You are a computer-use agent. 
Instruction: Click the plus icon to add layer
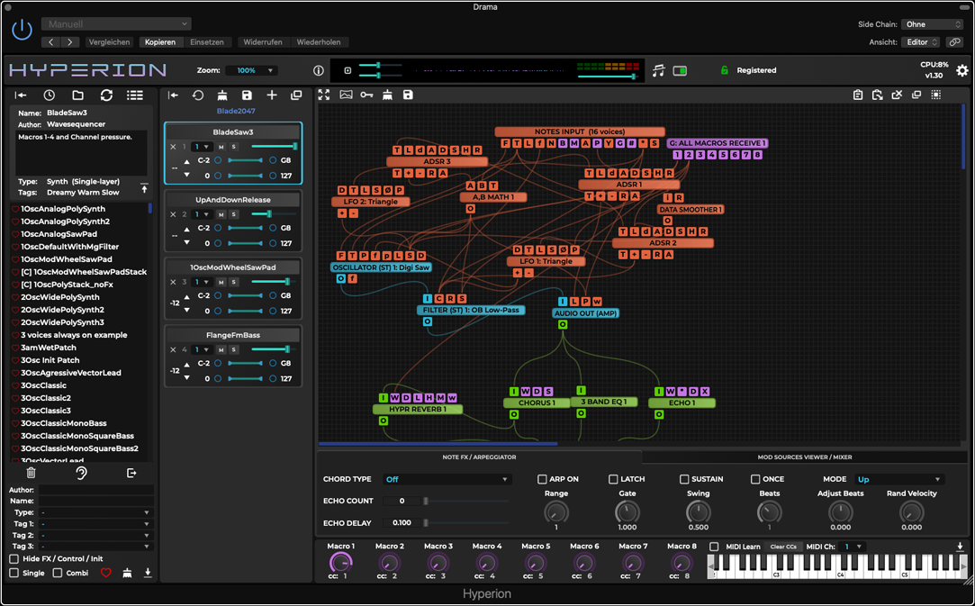click(x=271, y=95)
